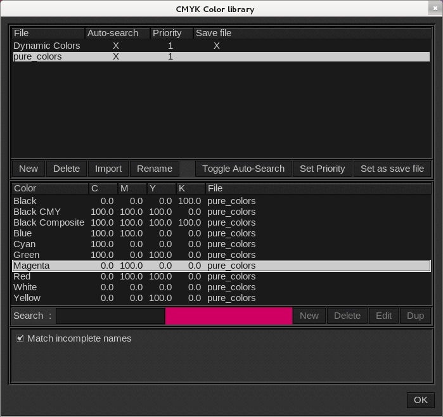This screenshot has width=443, height=417.
Task: Click the Auto-search column header
Action: coord(117,33)
